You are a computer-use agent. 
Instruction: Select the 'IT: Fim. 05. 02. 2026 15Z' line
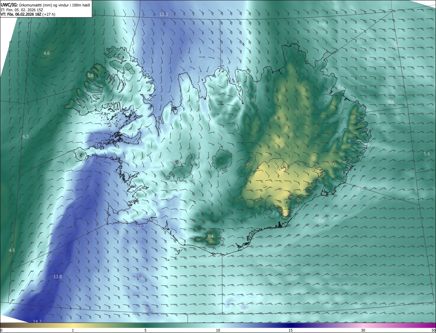tap(21, 10)
